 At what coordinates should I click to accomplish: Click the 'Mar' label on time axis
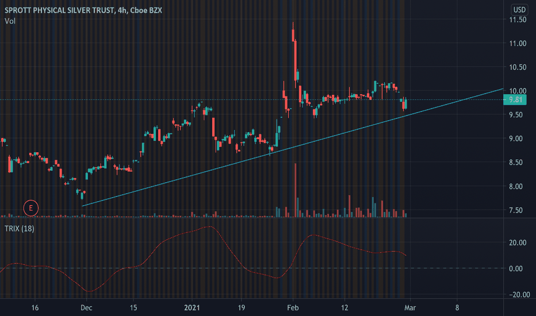tap(410, 308)
